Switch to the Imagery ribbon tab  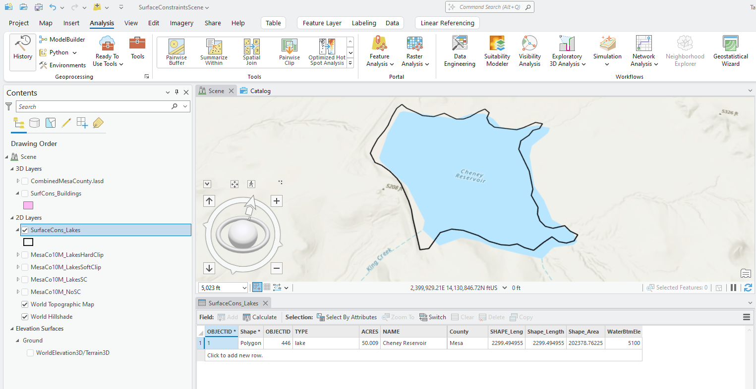181,23
